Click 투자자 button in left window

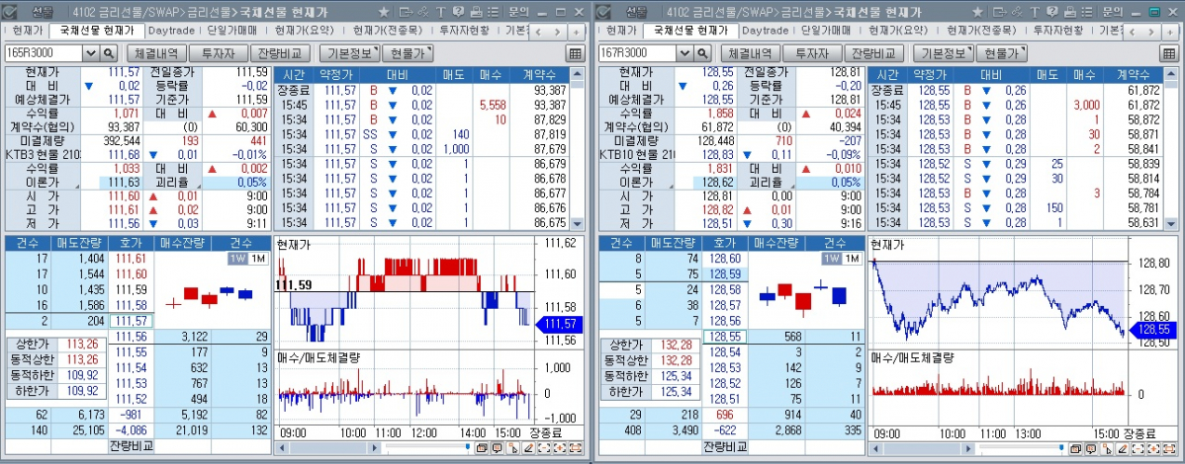pos(218,52)
